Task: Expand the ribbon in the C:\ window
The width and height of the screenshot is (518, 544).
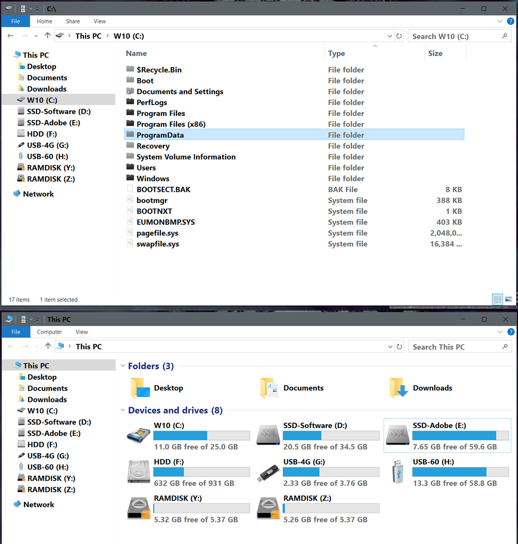Action: tap(500, 21)
